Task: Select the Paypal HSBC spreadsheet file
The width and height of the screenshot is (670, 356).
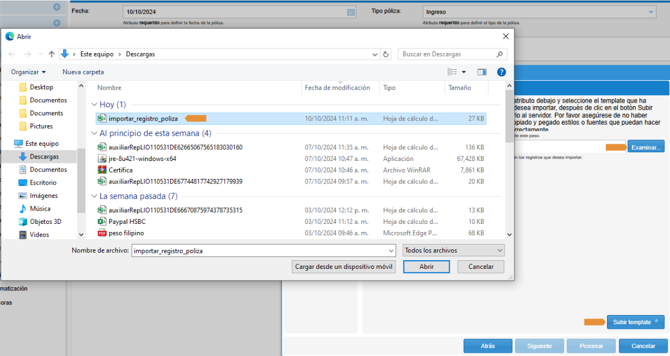Action: (128, 222)
